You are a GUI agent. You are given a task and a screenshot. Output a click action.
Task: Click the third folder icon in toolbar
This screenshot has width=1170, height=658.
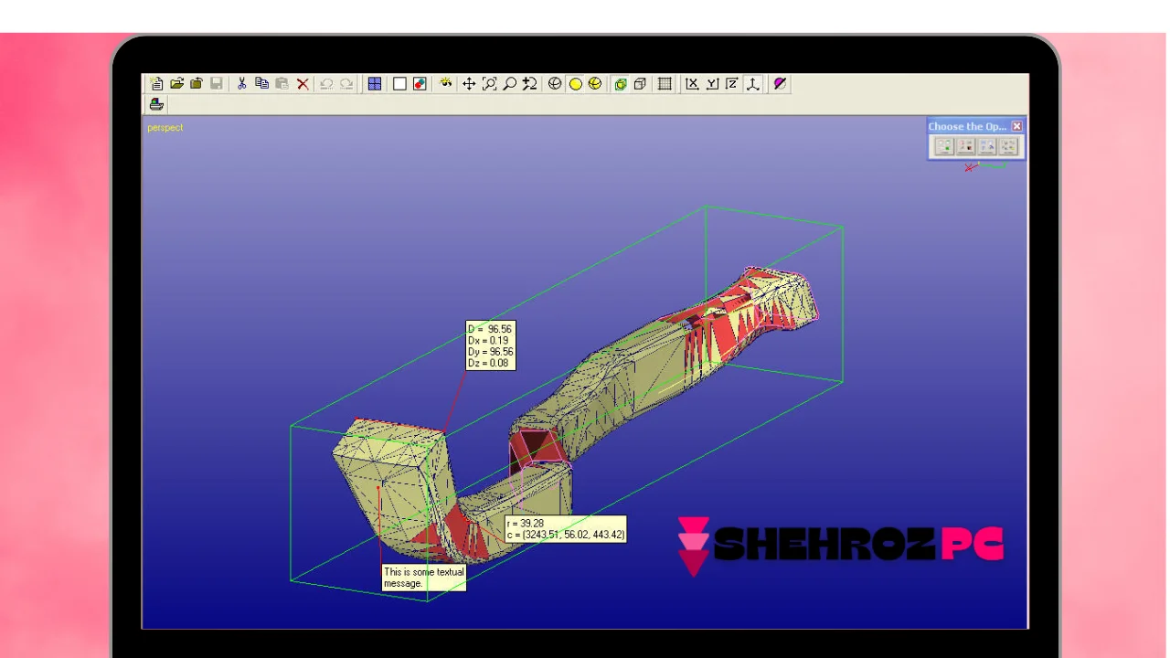point(197,84)
